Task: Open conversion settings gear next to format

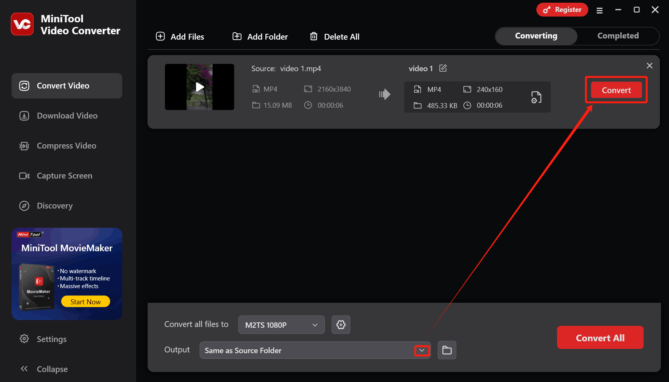Action: pos(341,325)
